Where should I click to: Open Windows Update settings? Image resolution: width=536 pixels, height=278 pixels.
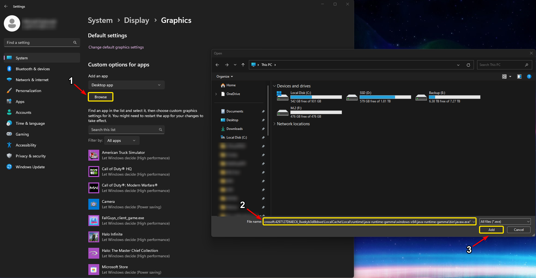click(42, 167)
